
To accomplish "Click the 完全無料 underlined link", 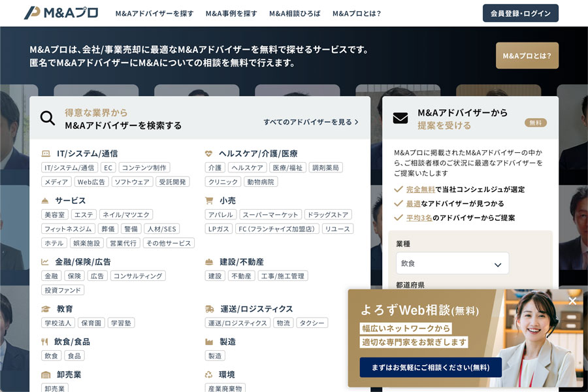I will pos(420,189).
